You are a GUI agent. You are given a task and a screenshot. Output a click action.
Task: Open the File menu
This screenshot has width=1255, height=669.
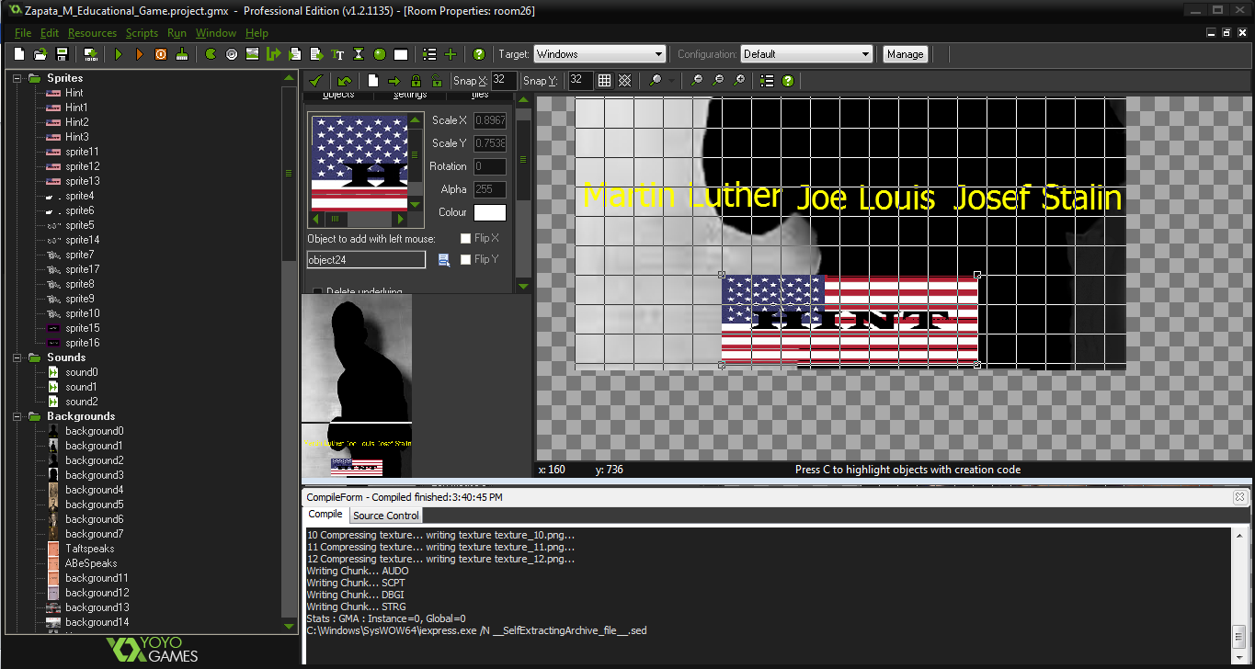(x=23, y=32)
